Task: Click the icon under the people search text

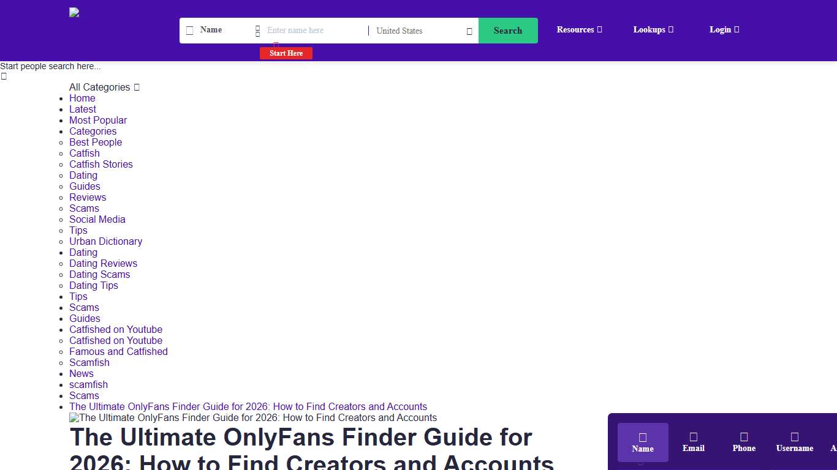Action: [4, 76]
